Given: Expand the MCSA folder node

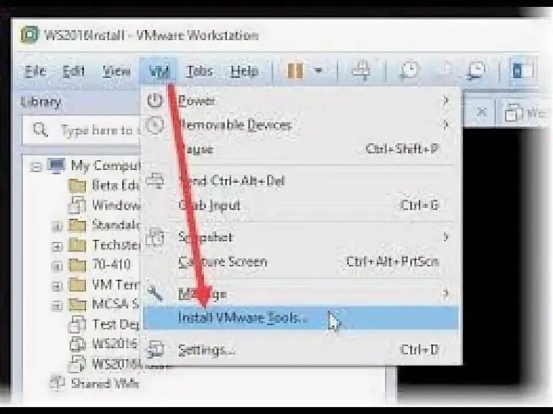Looking at the screenshot, I should coord(57,305).
